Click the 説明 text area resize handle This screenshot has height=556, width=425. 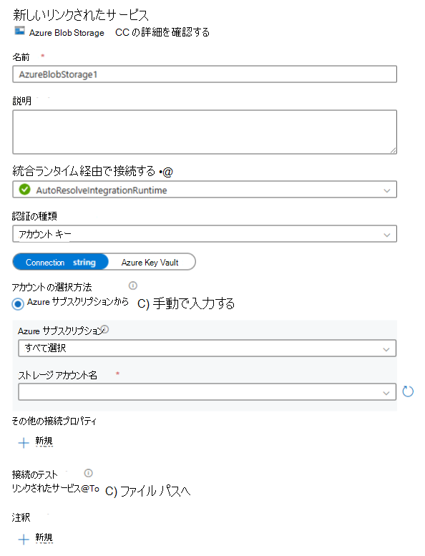click(x=393, y=150)
